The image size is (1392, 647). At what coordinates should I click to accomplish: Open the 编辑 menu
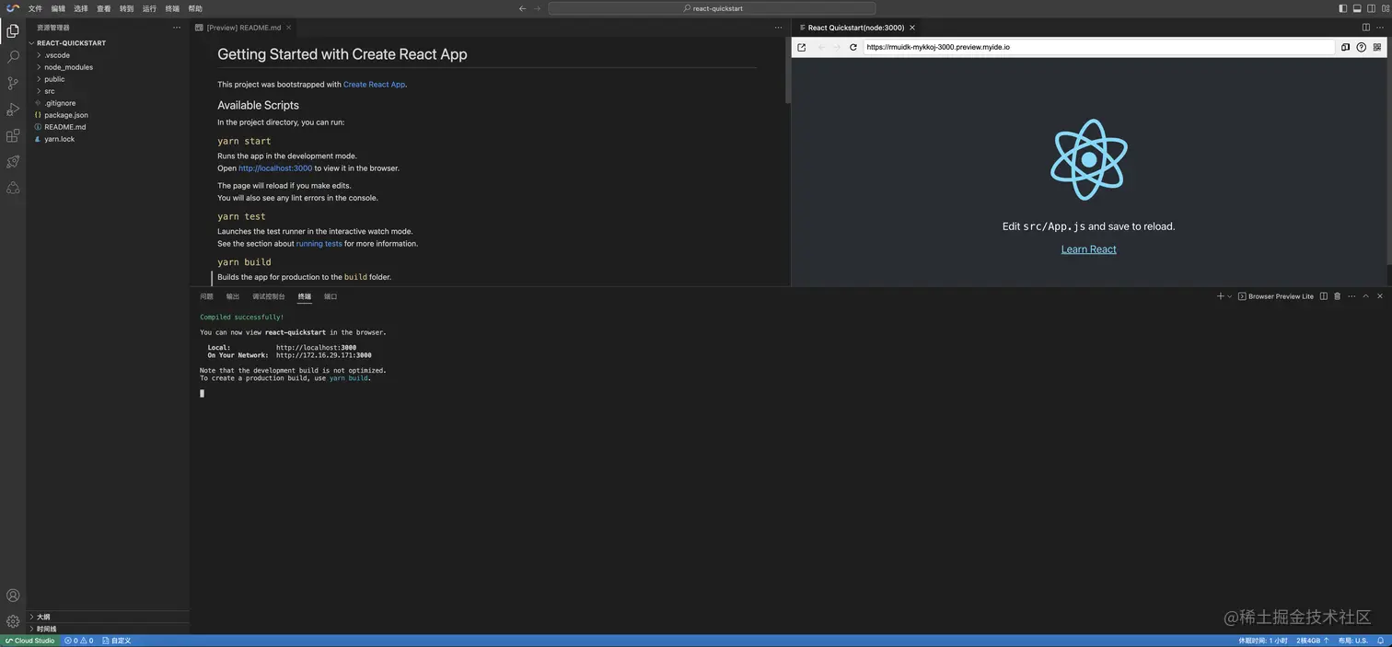pyautogui.click(x=58, y=8)
